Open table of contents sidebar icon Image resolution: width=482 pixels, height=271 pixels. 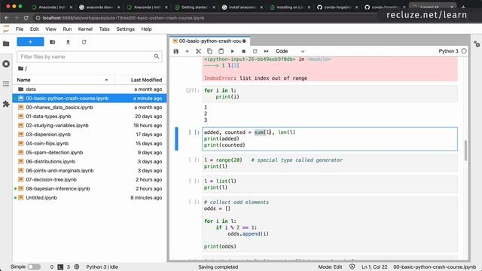click(6, 84)
